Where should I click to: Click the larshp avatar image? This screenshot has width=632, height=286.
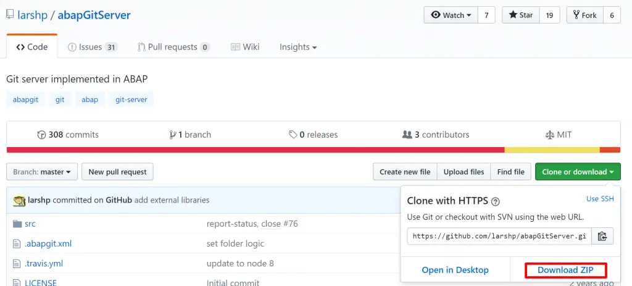[19, 200]
